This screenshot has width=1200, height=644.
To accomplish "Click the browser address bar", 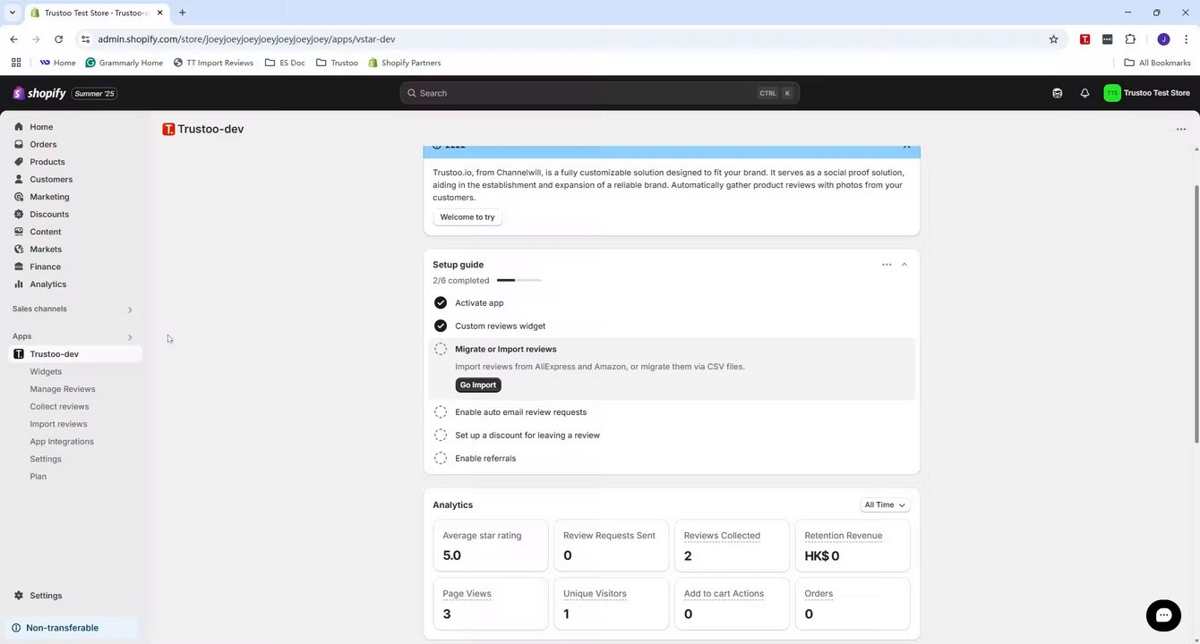I will click(564, 39).
